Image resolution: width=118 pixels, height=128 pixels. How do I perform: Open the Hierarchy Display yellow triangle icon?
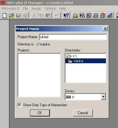75,15
